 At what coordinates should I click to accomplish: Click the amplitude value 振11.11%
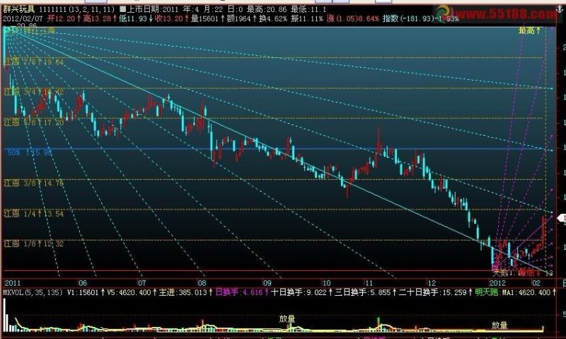coord(306,18)
